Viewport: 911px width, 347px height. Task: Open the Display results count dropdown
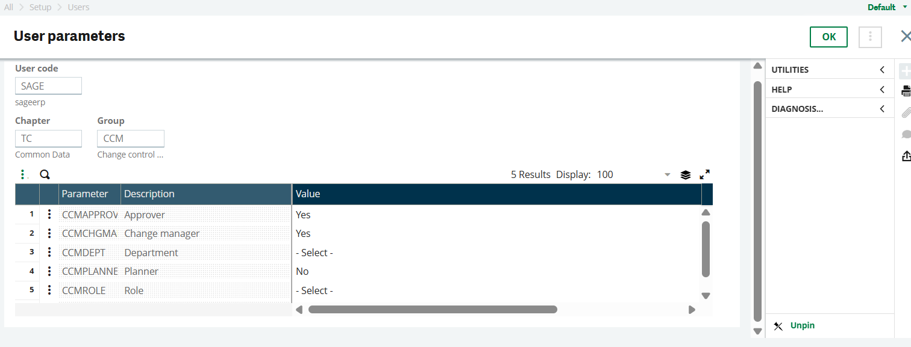click(x=666, y=174)
